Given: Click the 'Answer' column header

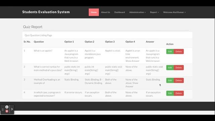Looking at the screenshot, I should click(x=150, y=42).
